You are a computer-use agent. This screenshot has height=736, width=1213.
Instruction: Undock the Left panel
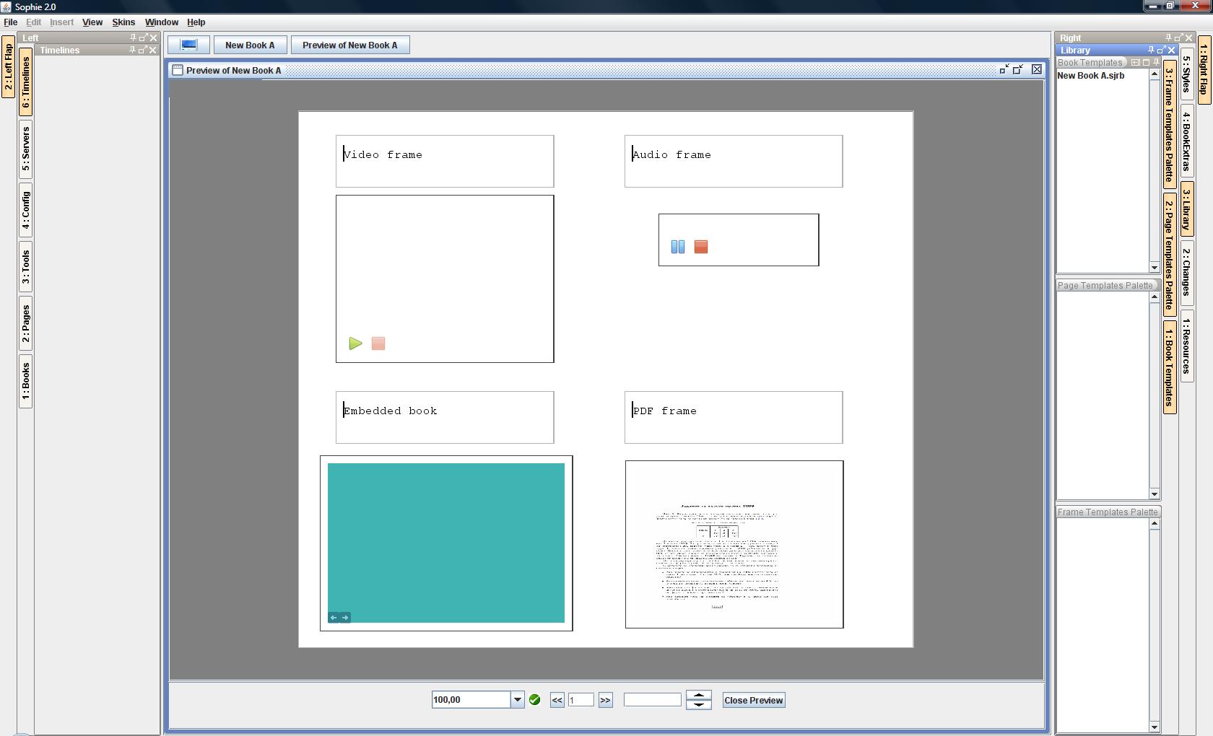pos(143,38)
